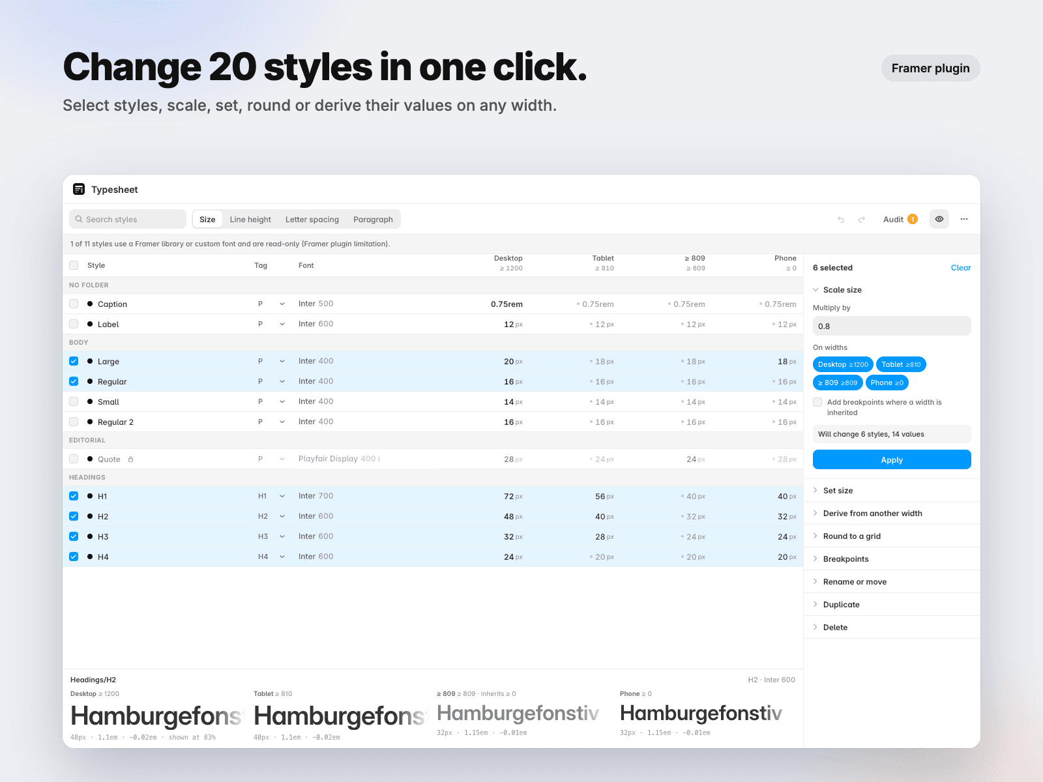Open tag dropdown for H1 row
The width and height of the screenshot is (1043, 782).
point(282,496)
